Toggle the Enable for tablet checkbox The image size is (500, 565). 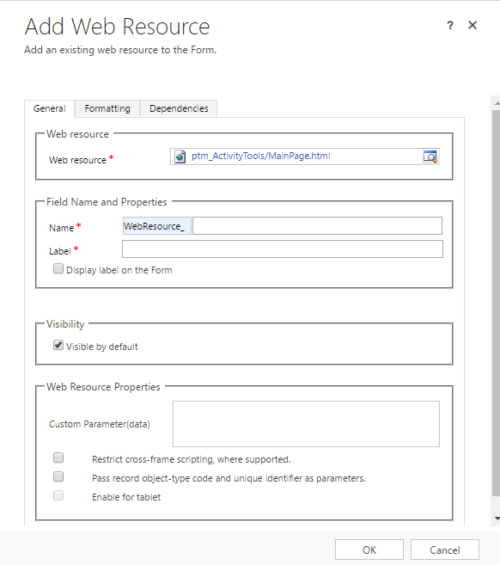[58, 495]
